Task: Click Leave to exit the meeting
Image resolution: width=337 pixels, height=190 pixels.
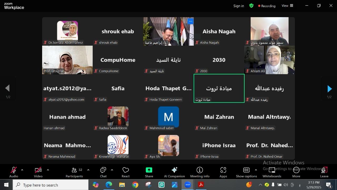Action: [x=324, y=172]
